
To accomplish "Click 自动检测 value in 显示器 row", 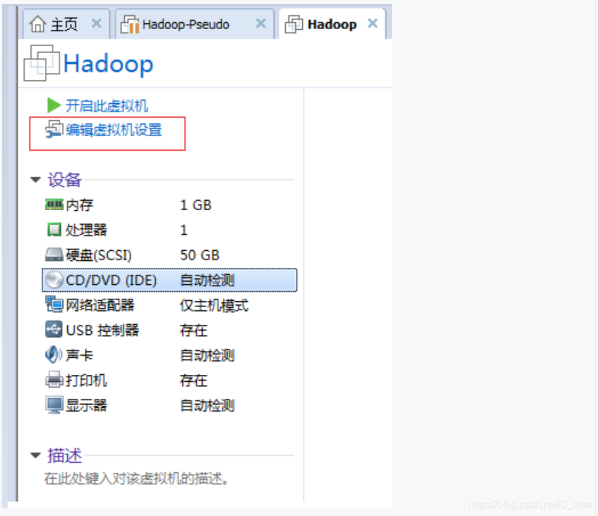I will pos(207,405).
